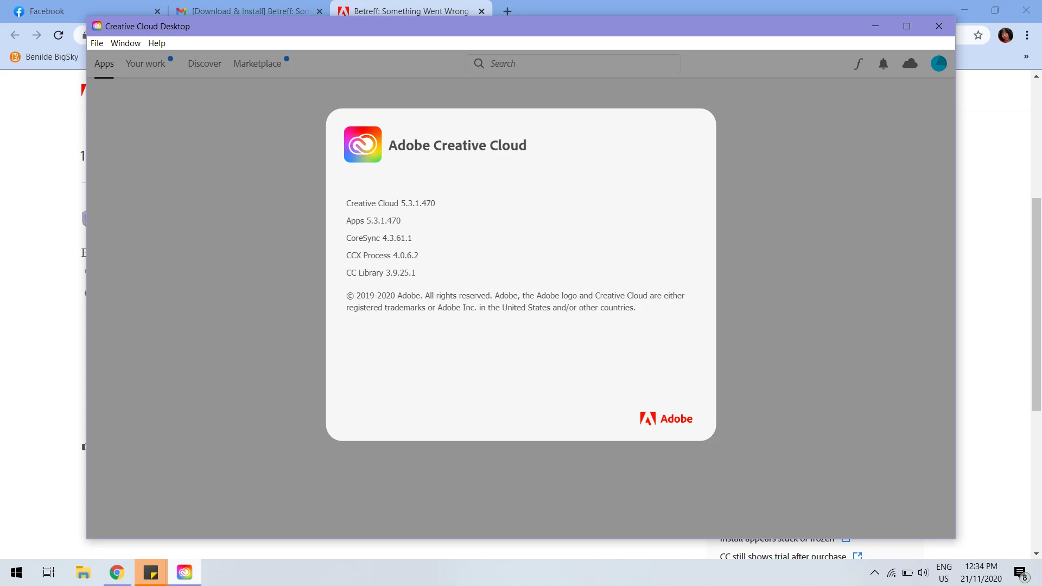Screen dimensions: 1042x586
Task: Open the File menu
Action: click(x=97, y=43)
